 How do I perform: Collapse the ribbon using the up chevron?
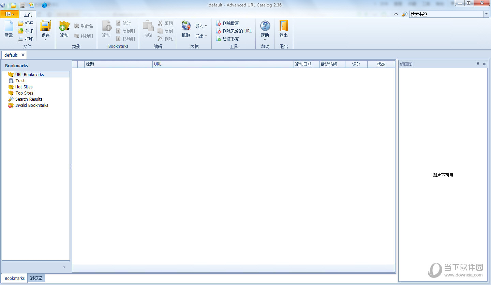pos(396,14)
